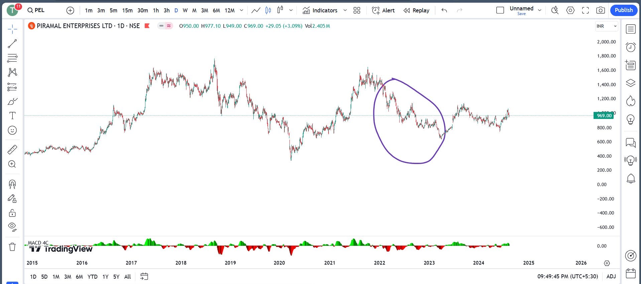The image size is (641, 284).
Task: Expand the chart style dropdown arrow
Action: [x=291, y=10]
